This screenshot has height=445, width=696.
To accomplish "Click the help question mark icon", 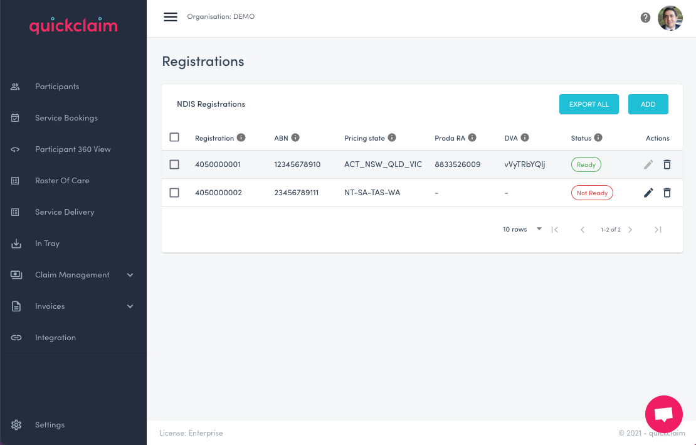I will [645, 18].
